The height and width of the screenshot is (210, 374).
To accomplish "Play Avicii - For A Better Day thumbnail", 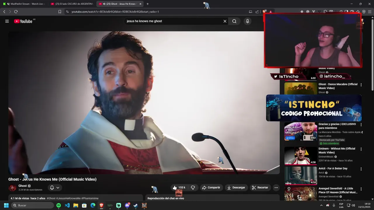I will pos(301,176).
